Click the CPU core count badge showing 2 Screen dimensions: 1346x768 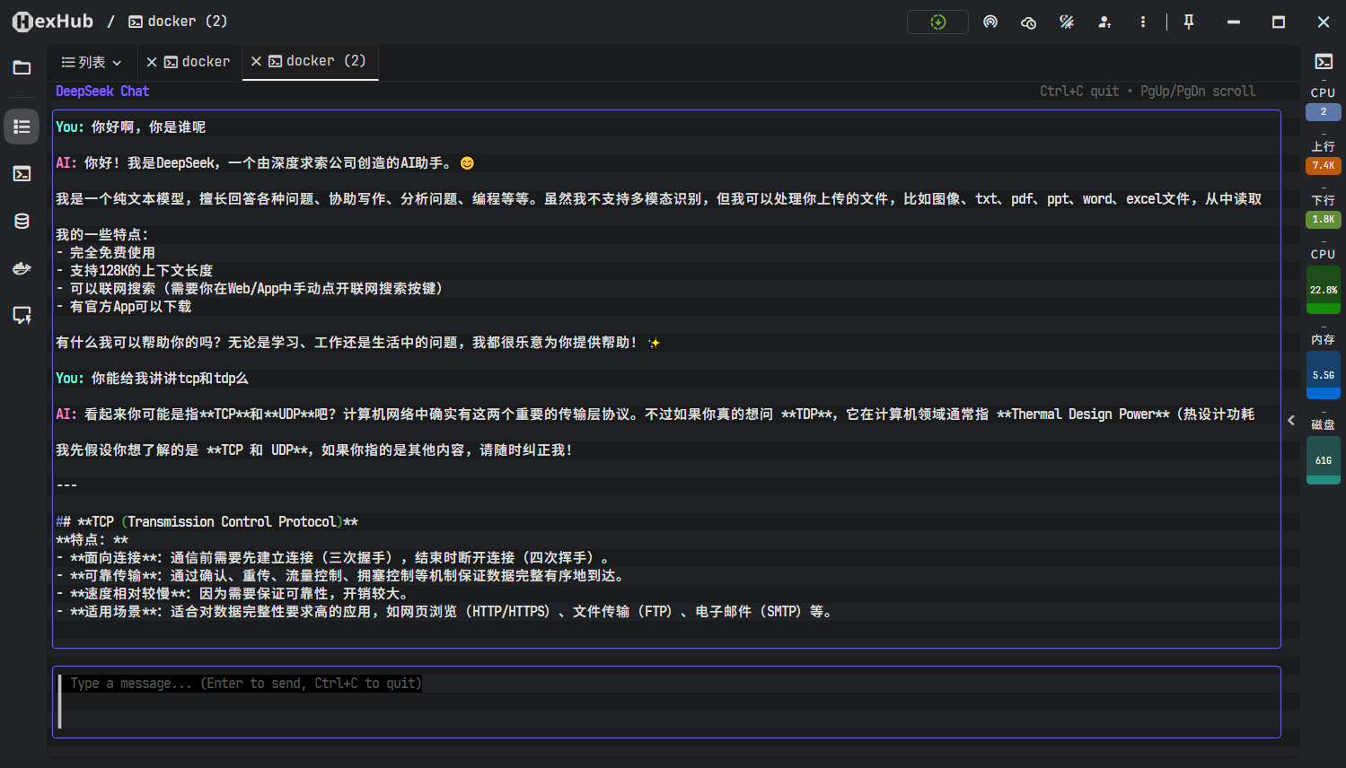[x=1324, y=112]
